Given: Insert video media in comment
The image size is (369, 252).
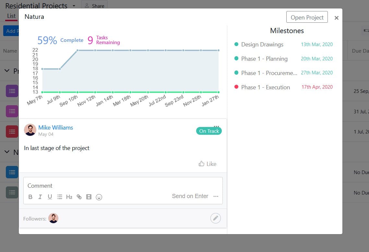Looking at the screenshot, I should click(89, 197).
